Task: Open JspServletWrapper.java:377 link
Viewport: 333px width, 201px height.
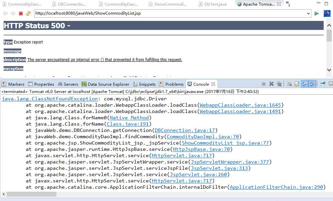Action: click(230, 162)
